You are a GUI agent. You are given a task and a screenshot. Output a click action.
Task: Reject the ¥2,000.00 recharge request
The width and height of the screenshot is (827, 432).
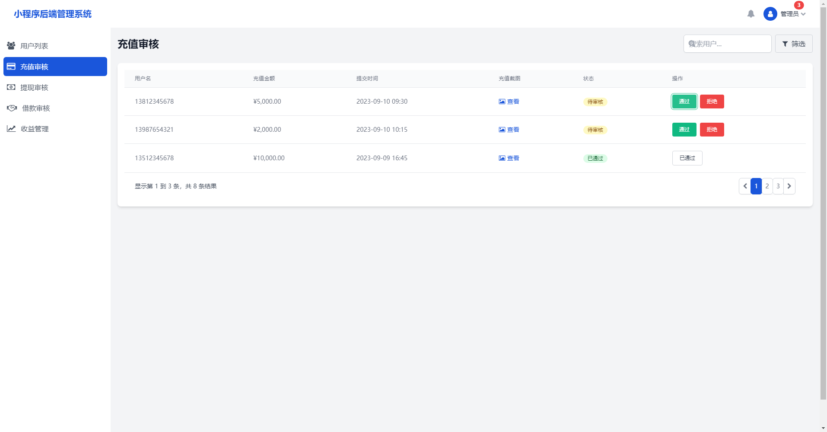712,130
